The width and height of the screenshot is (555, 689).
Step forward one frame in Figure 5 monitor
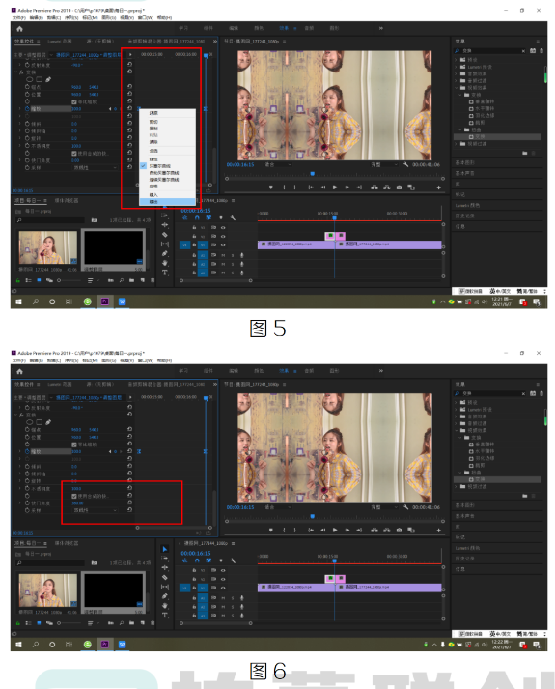[x=347, y=187]
